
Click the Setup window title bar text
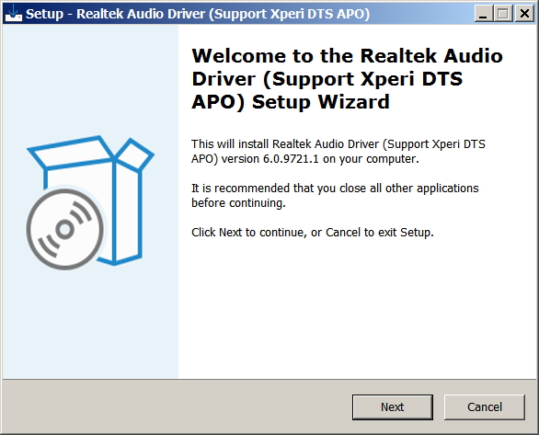pos(198,14)
